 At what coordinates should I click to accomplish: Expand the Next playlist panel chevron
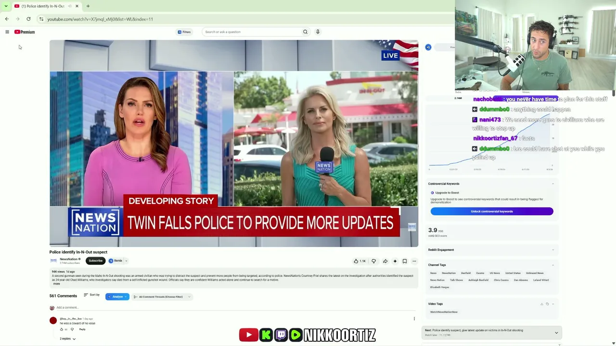(556, 333)
